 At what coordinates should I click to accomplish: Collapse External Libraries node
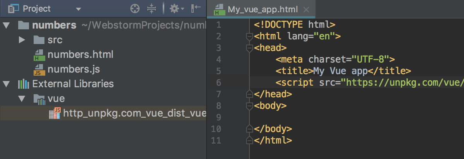(6, 84)
